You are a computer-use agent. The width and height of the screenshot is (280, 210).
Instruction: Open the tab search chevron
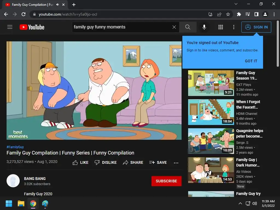[x=236, y=4]
